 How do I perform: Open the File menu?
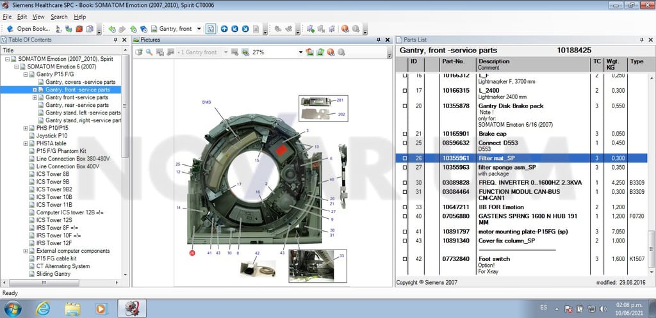7,17
